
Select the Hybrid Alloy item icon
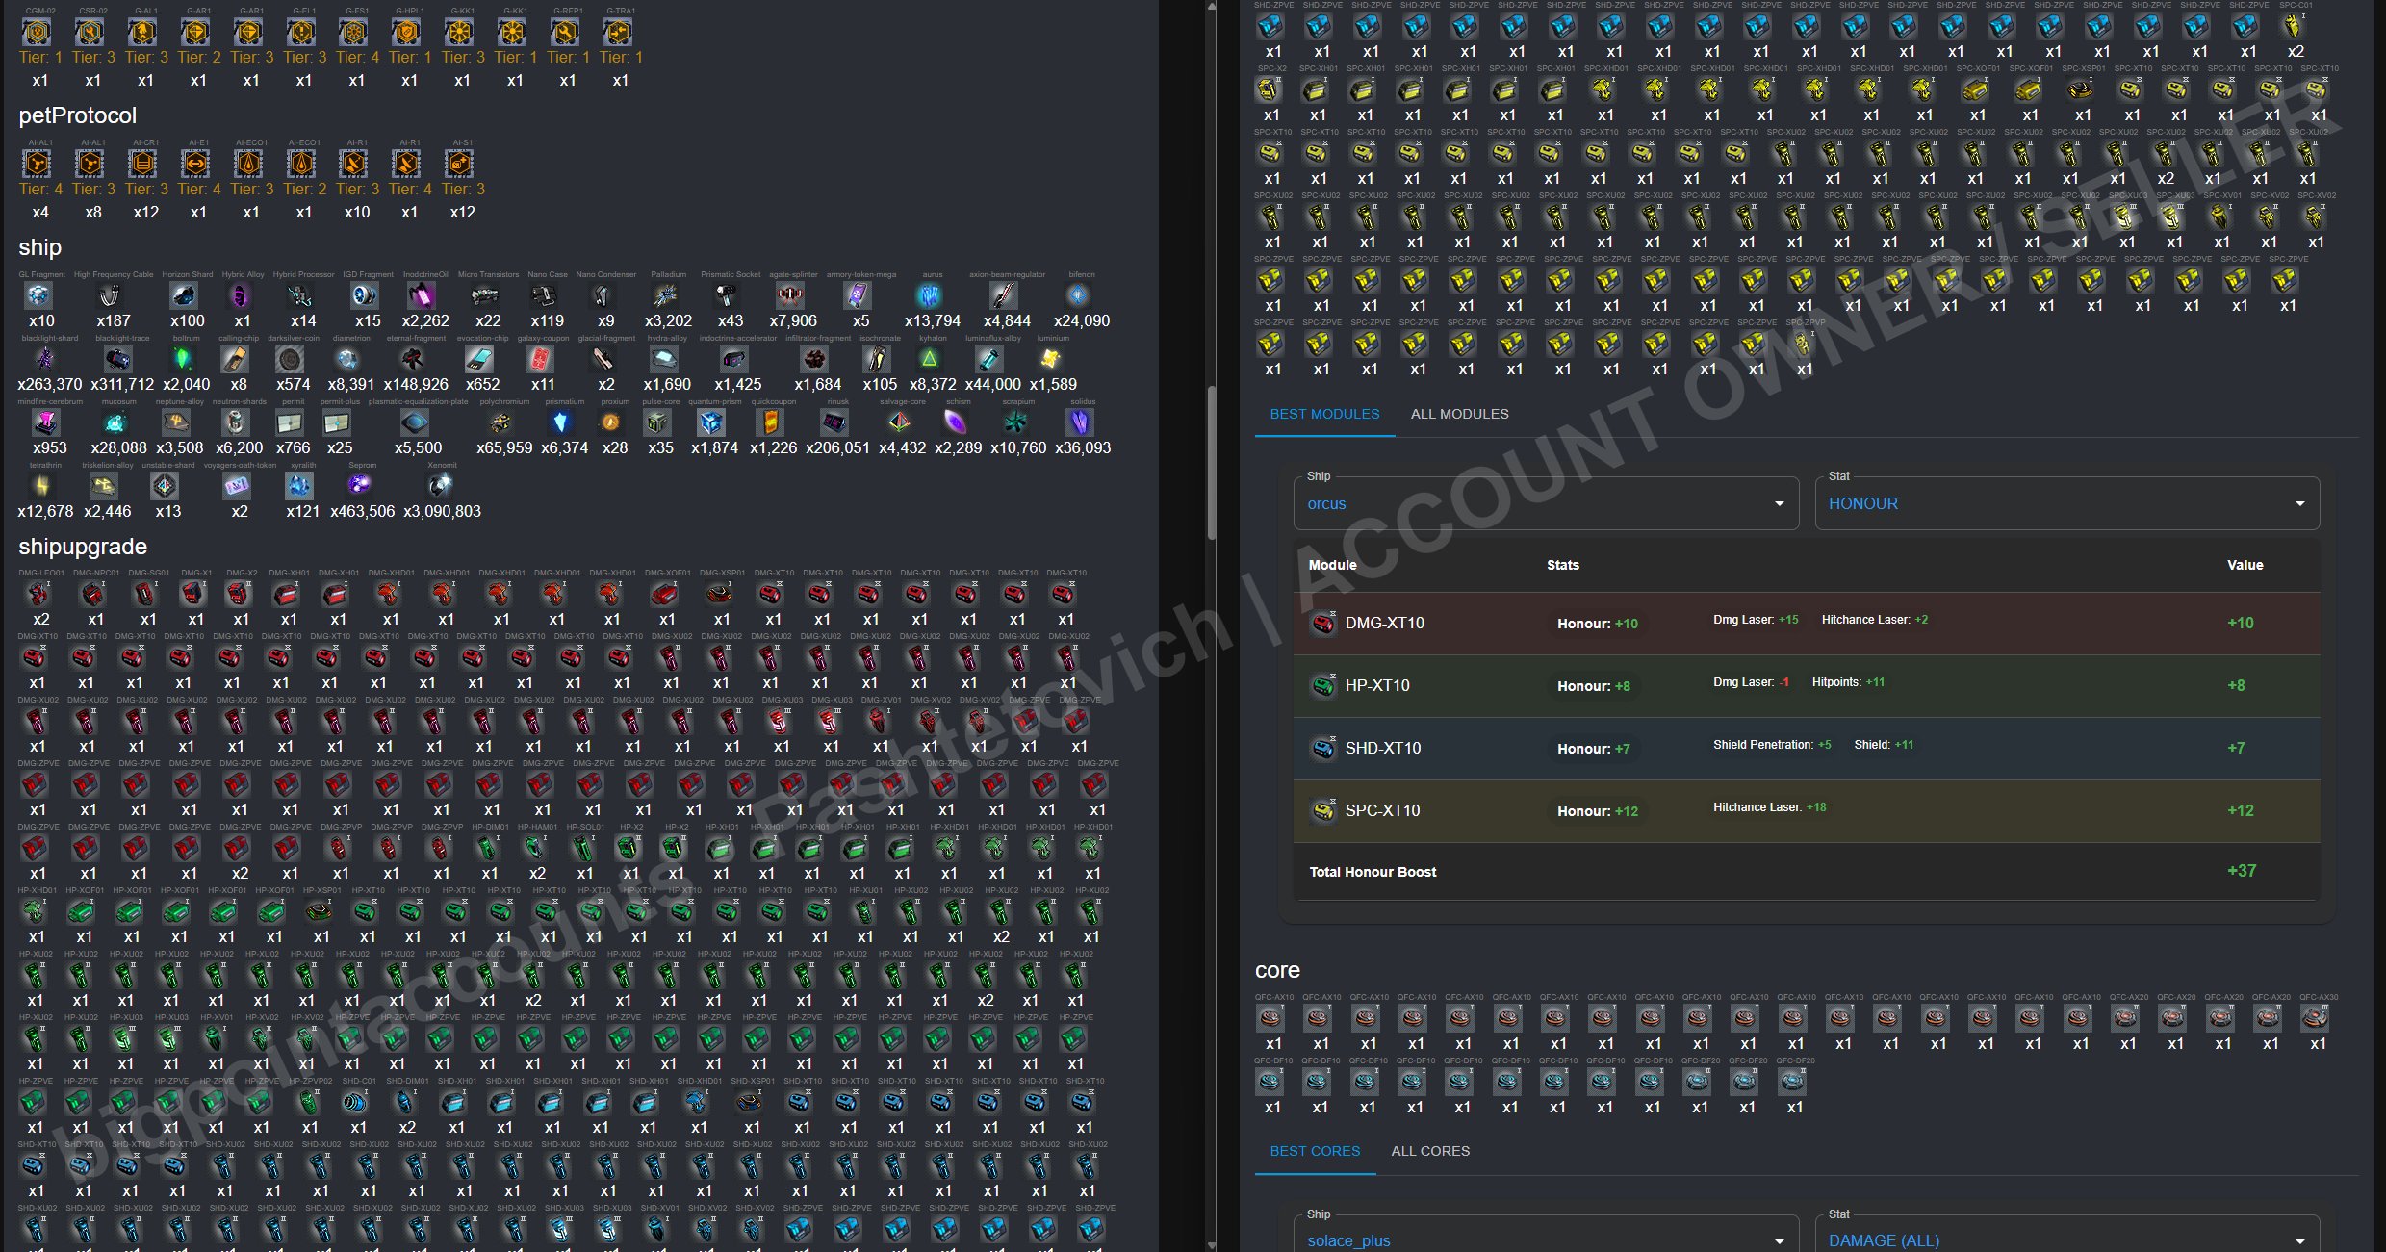[x=241, y=295]
